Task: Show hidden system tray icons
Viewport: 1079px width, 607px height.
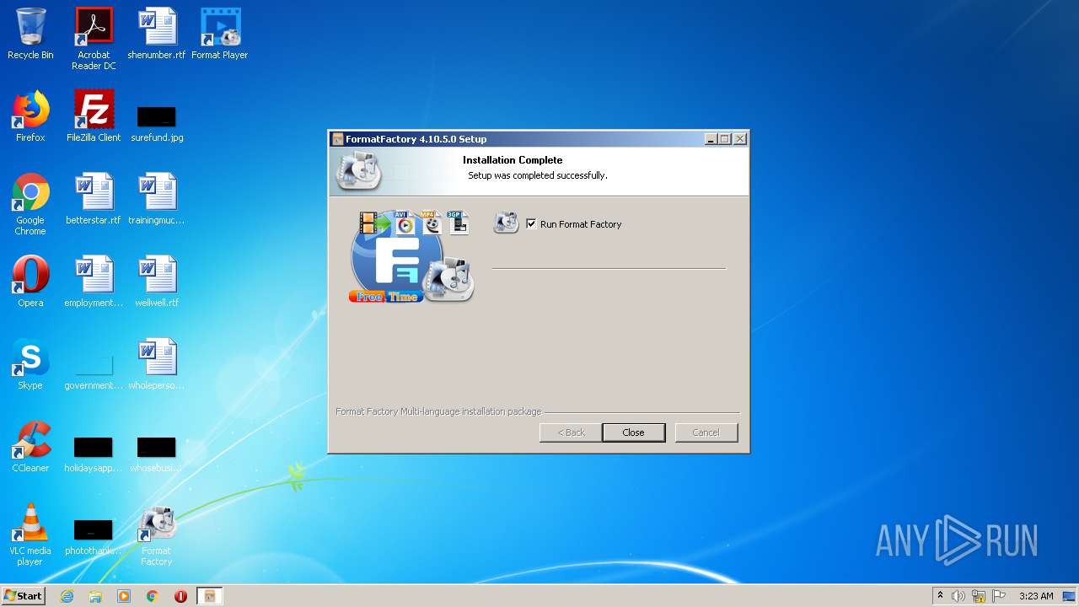Action: (x=940, y=596)
